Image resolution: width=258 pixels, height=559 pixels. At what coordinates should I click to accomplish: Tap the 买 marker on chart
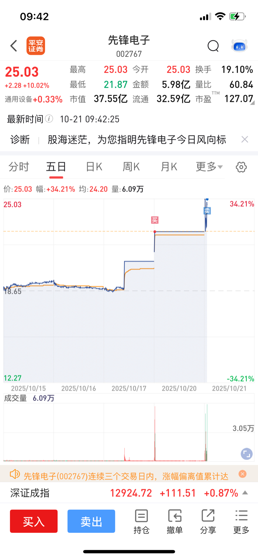155,220
